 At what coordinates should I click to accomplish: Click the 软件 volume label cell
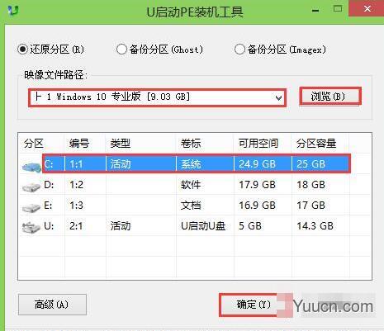(191, 185)
